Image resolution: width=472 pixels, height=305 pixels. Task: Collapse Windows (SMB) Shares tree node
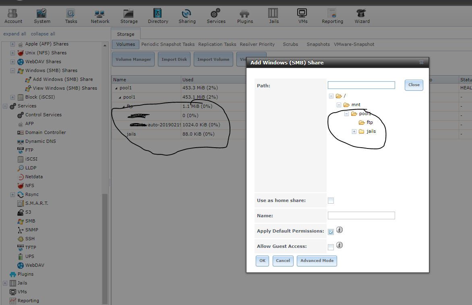pos(12,71)
